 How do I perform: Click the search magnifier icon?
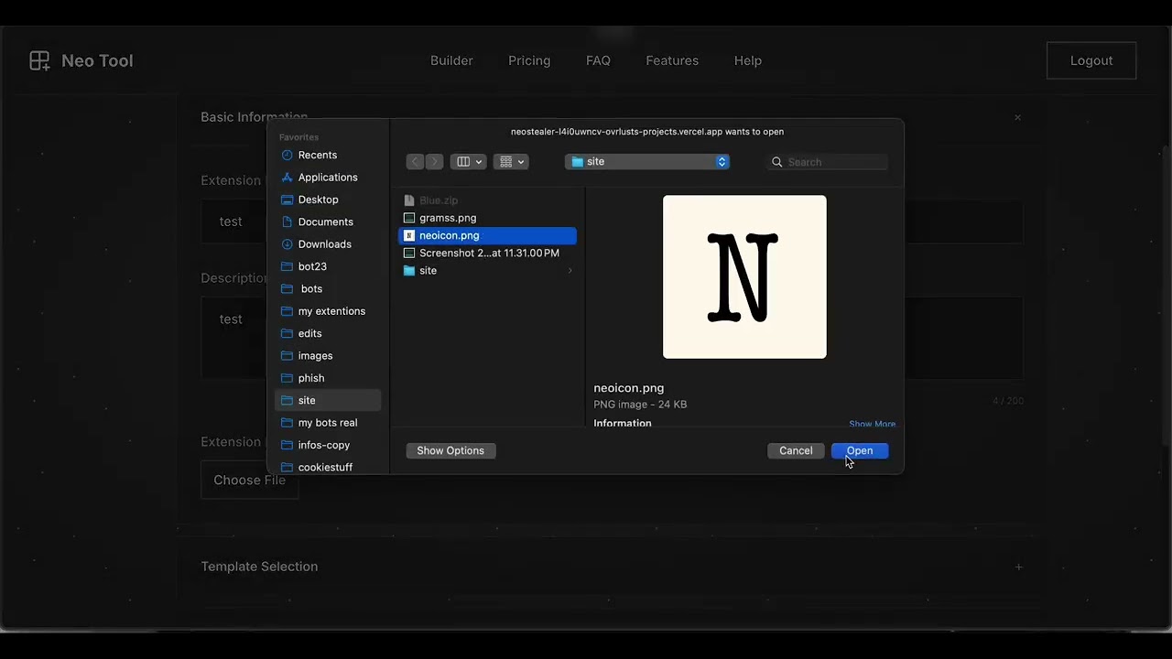tap(777, 162)
